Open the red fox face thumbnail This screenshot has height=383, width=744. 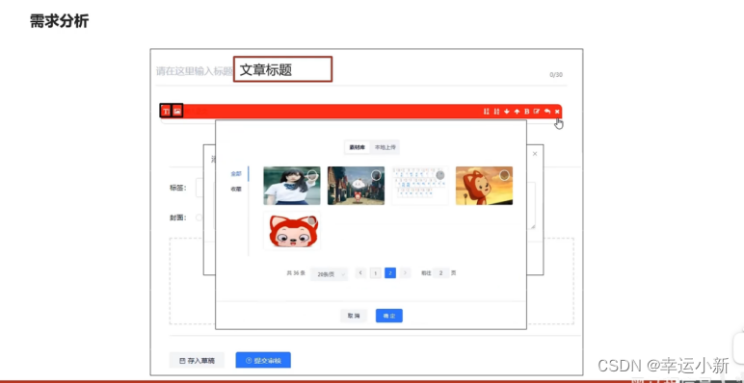[292, 230]
